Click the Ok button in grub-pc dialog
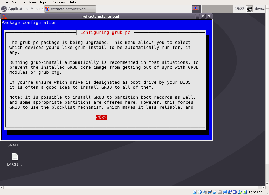 [x=101, y=117]
